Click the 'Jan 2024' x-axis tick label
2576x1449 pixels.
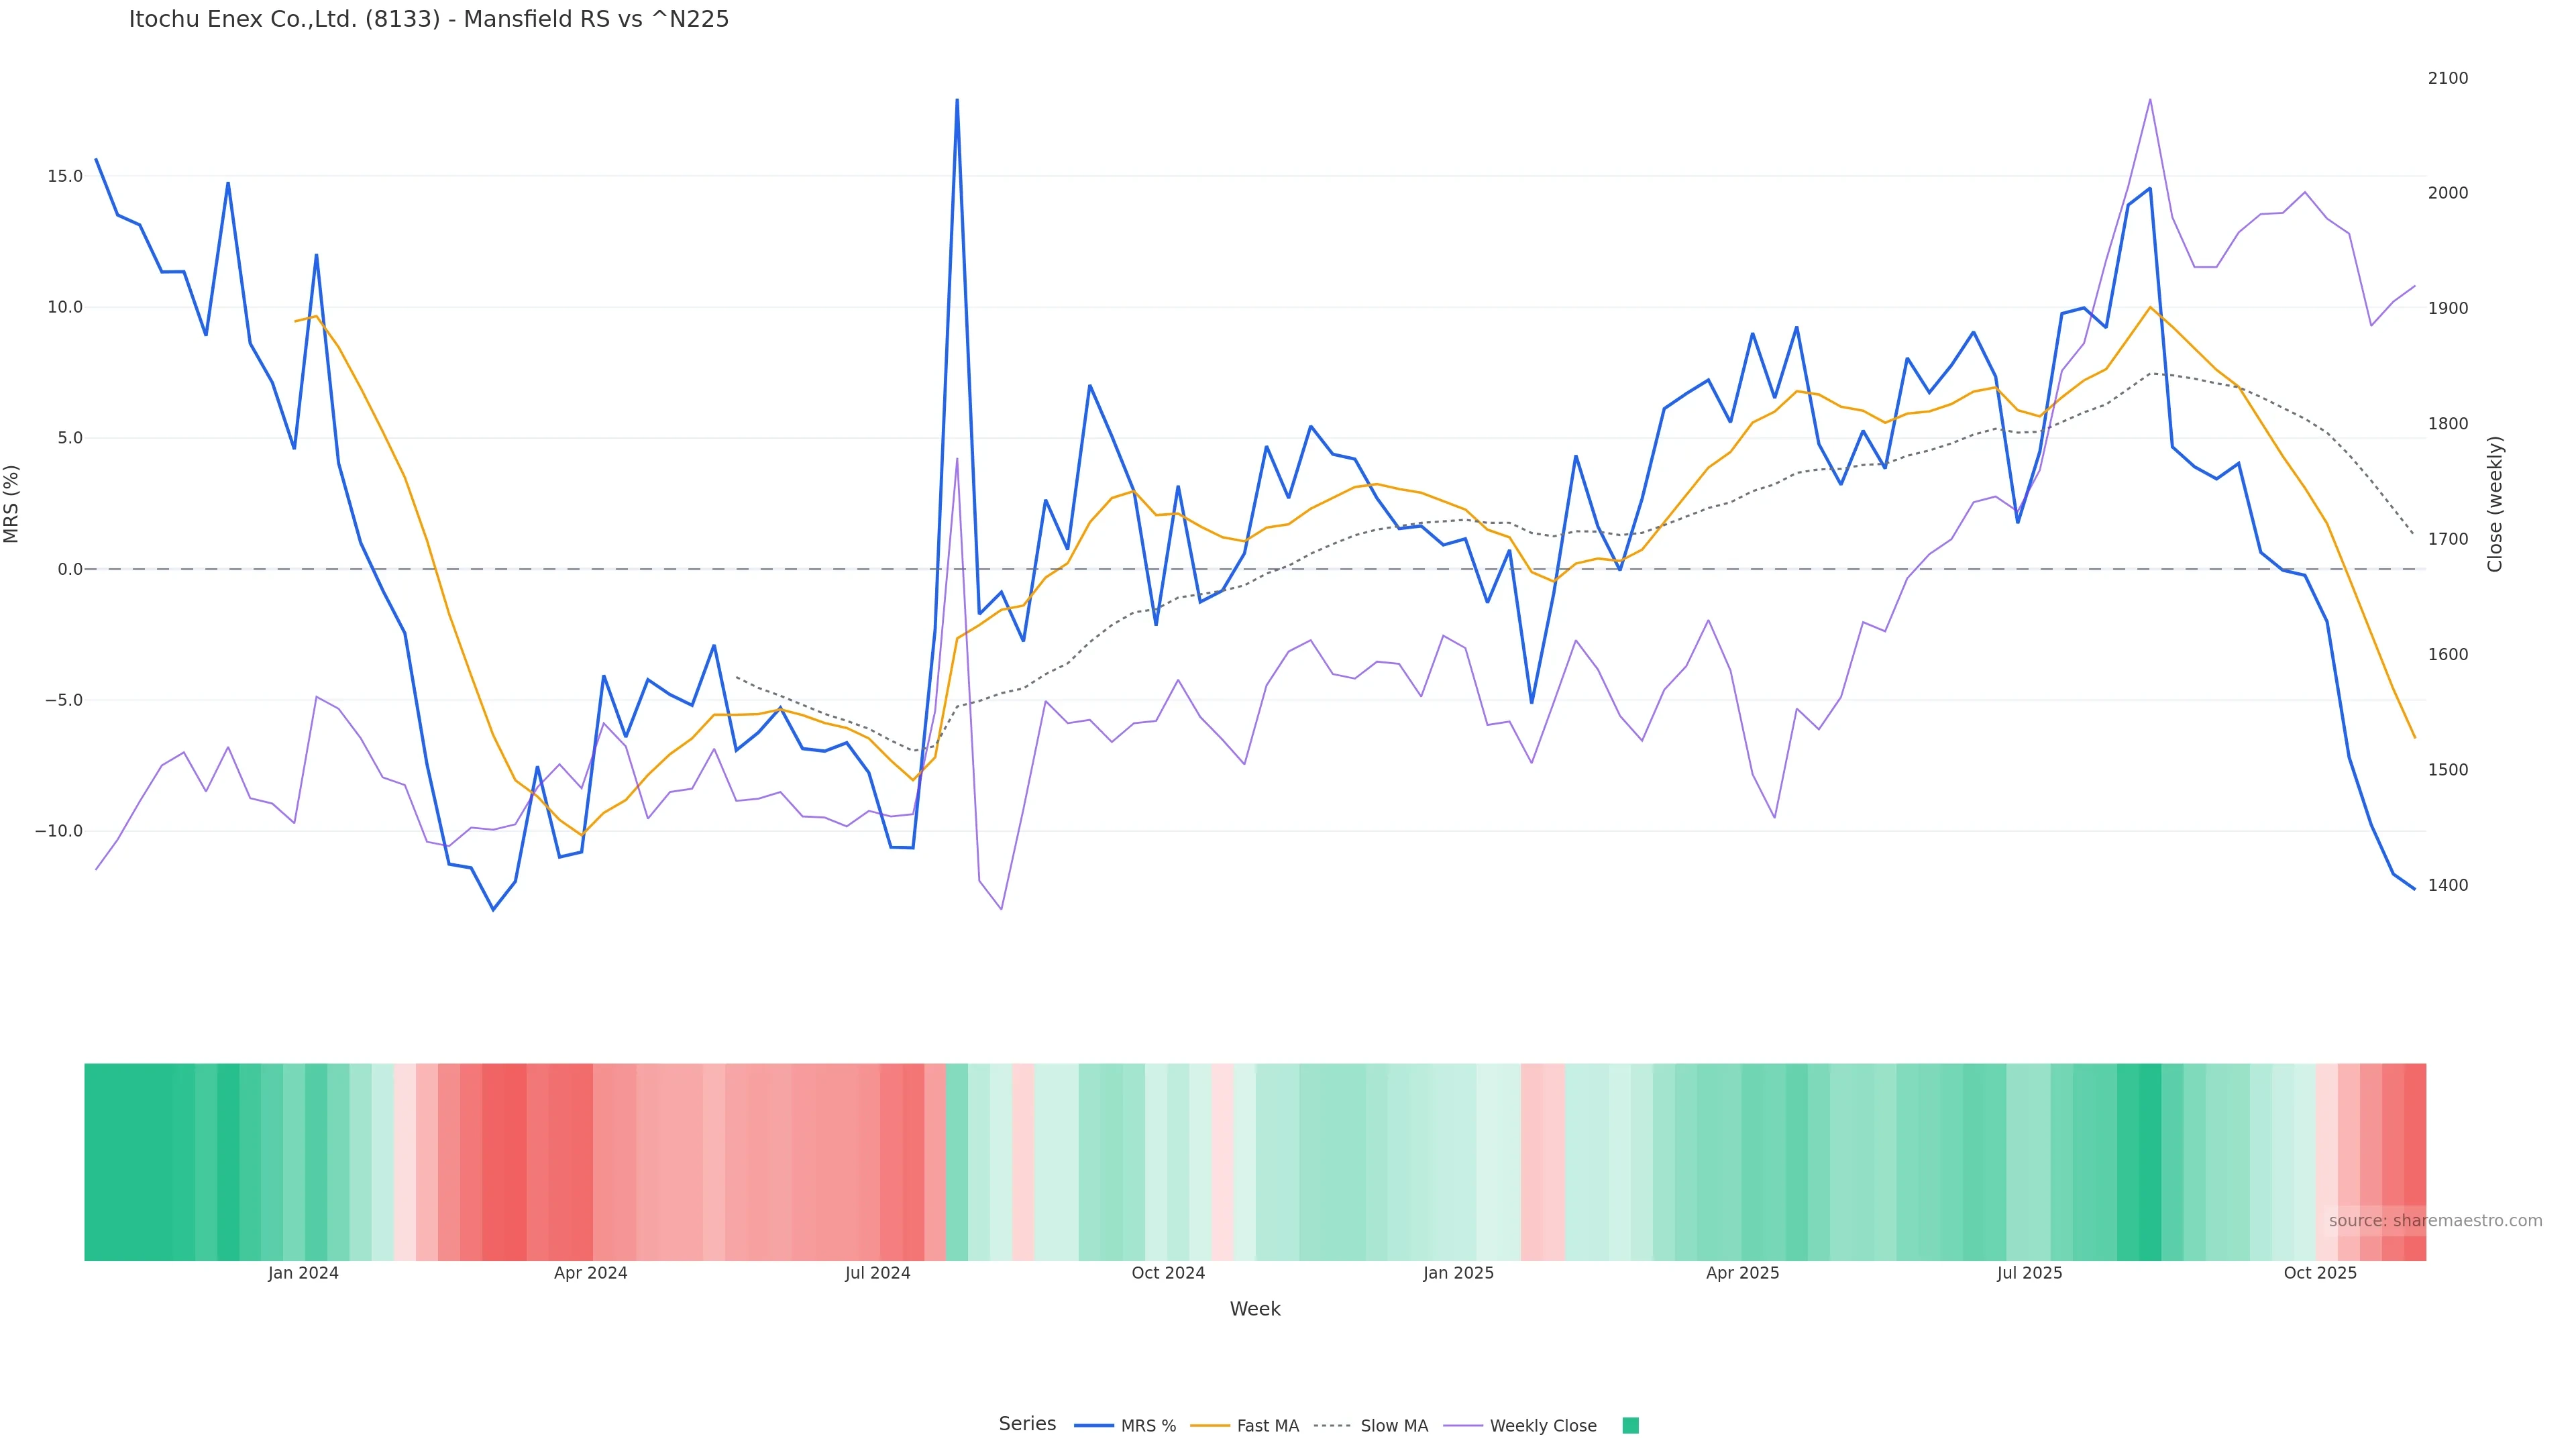coord(303,1273)
